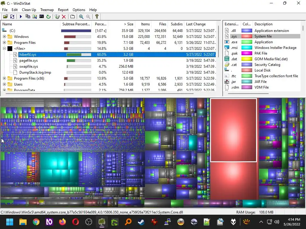Click the .exe green color swatch
The image size is (306, 229).
point(247,42)
